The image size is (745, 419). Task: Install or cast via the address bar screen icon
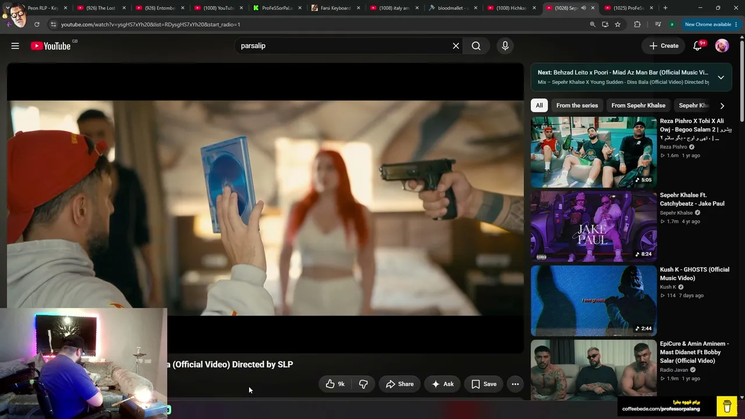click(605, 24)
